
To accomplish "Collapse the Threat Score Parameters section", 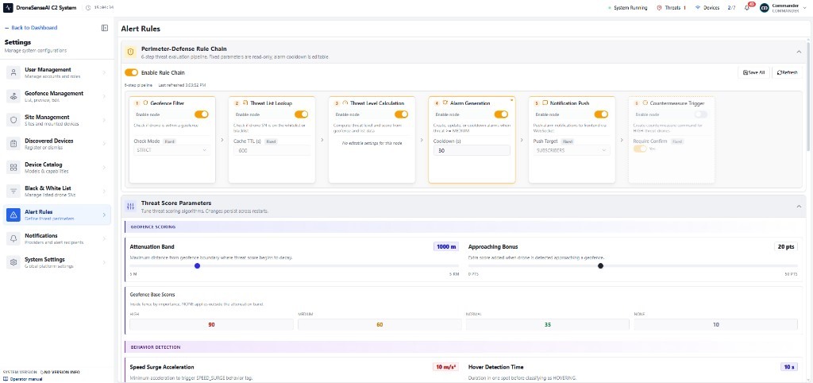I will click(799, 207).
